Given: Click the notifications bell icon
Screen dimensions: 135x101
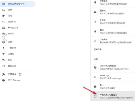Looking at the screenshot, I should point(95,31).
